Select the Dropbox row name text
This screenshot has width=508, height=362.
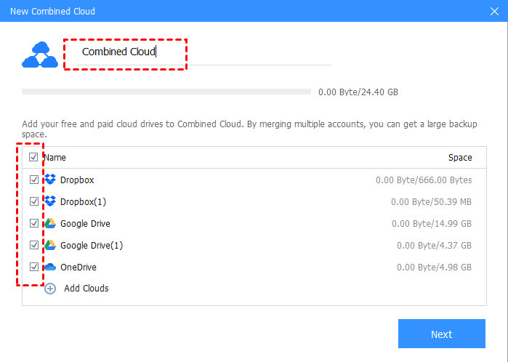pyautogui.click(x=77, y=180)
